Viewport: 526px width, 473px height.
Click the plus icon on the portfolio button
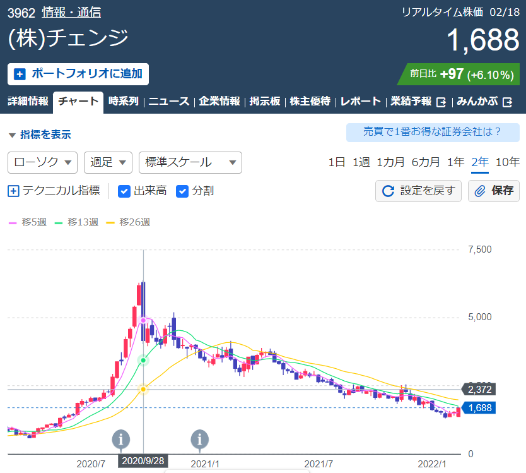click(20, 75)
